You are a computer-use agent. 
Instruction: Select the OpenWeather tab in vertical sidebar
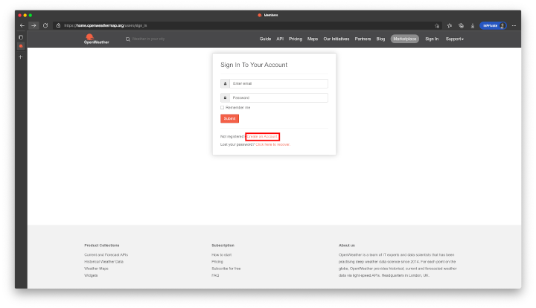(x=21, y=46)
